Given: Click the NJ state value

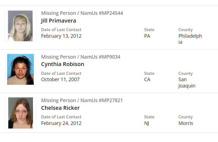Looking at the screenshot, I should pyautogui.click(x=147, y=123).
